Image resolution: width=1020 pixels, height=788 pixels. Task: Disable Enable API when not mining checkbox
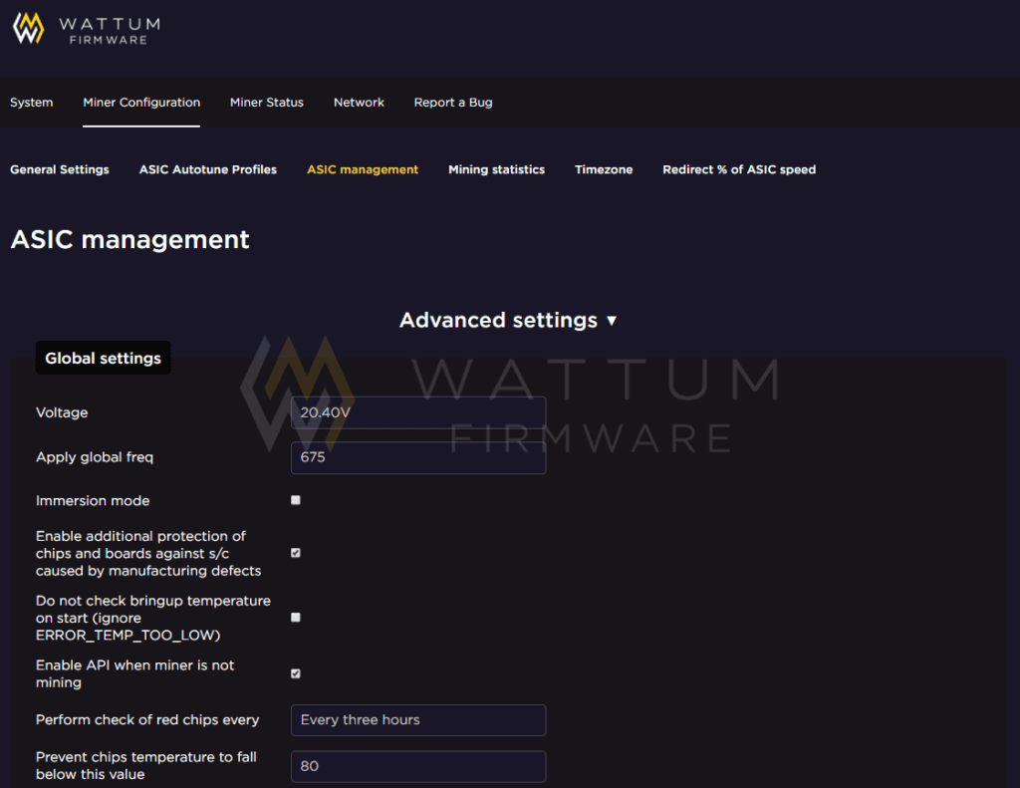click(x=296, y=673)
